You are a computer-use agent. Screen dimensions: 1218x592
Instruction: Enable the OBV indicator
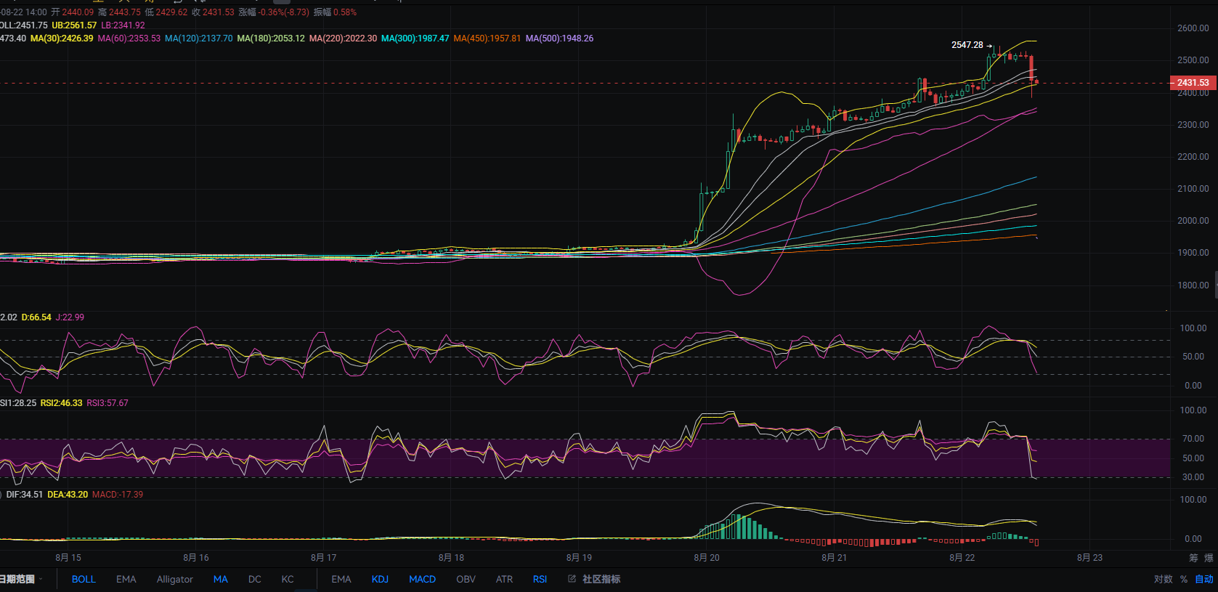(466, 579)
